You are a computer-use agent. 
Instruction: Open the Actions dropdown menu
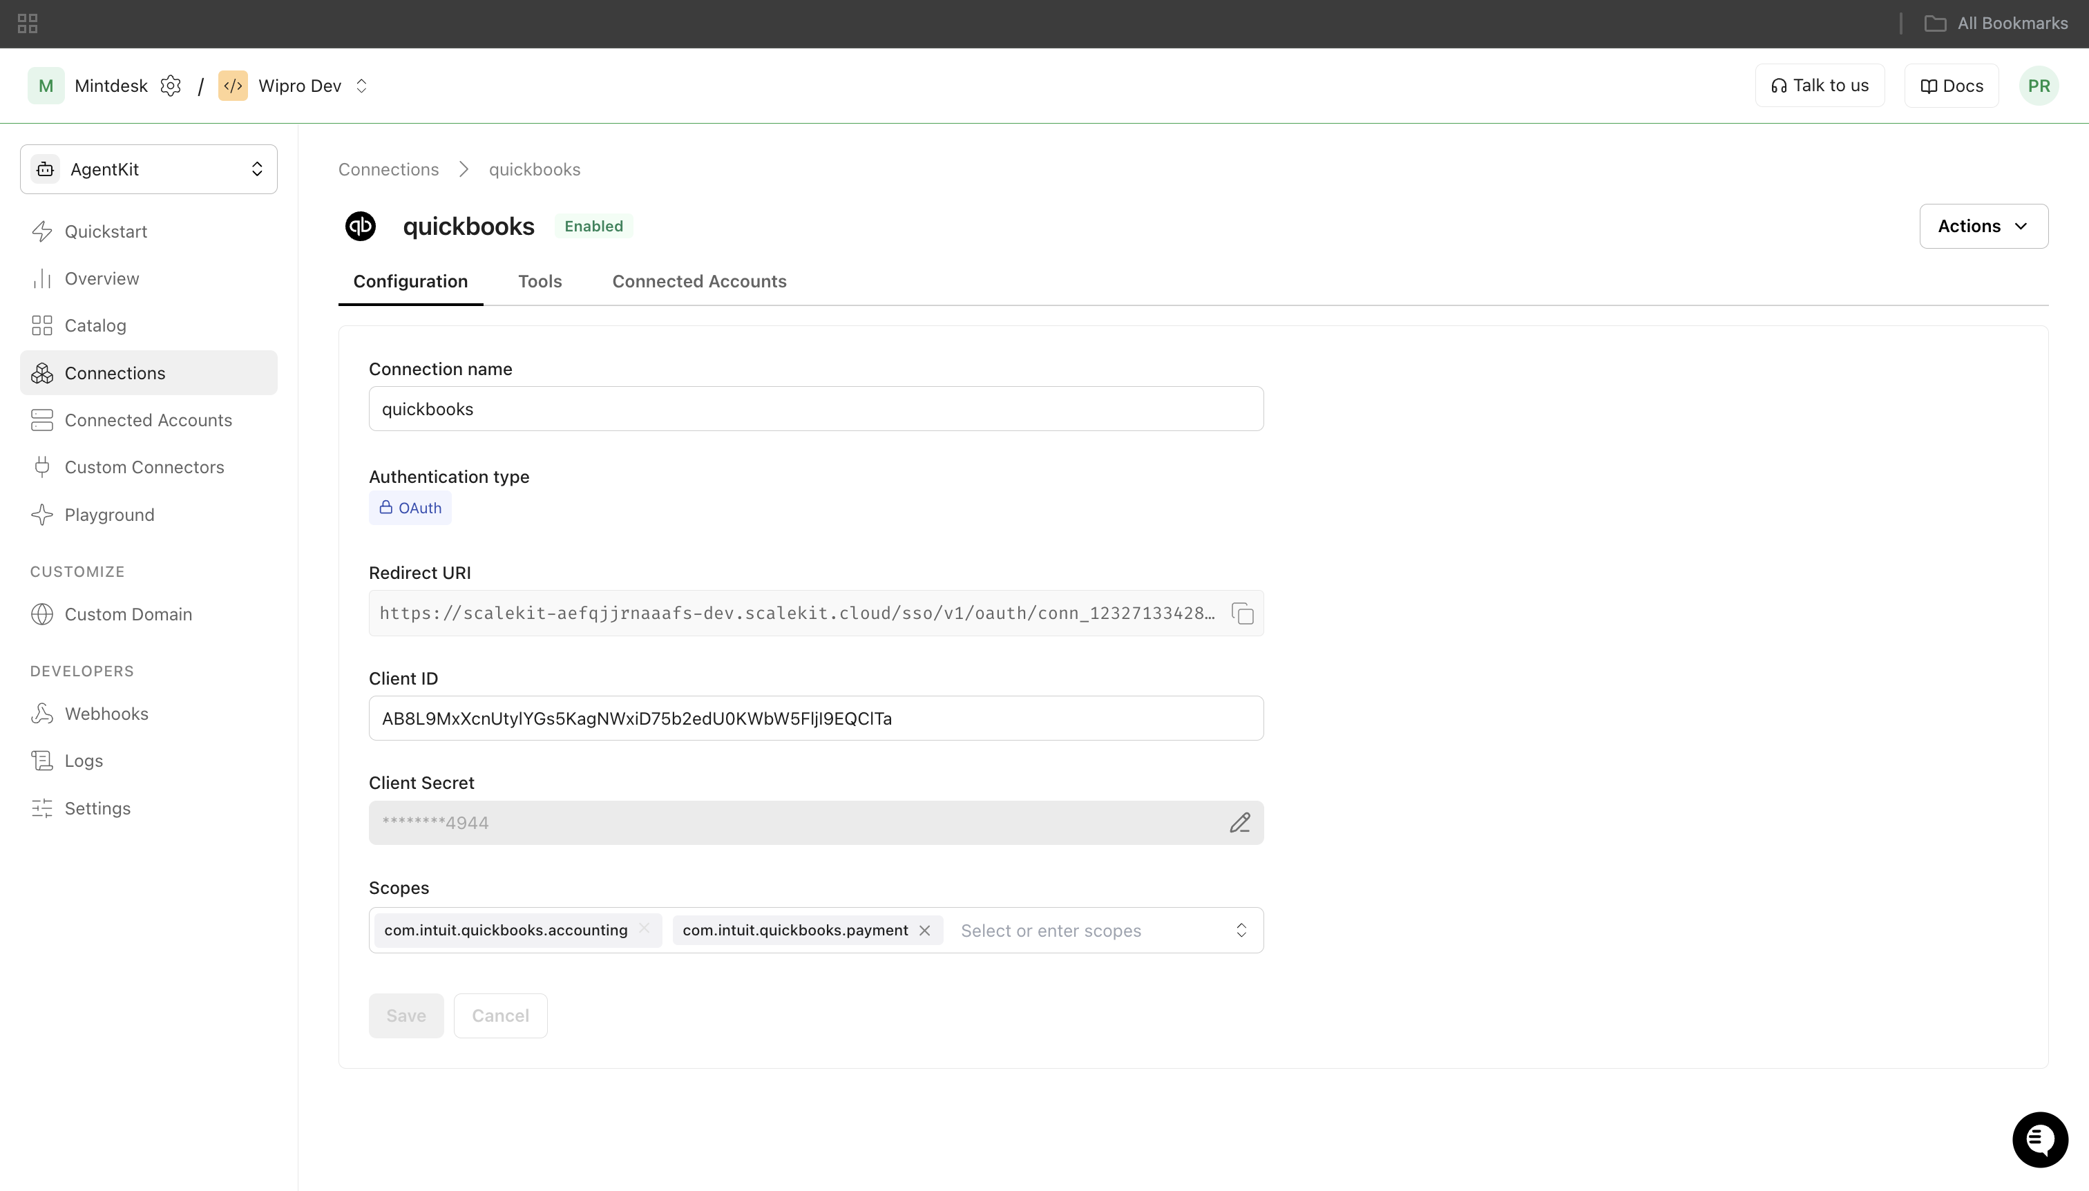1983,227
